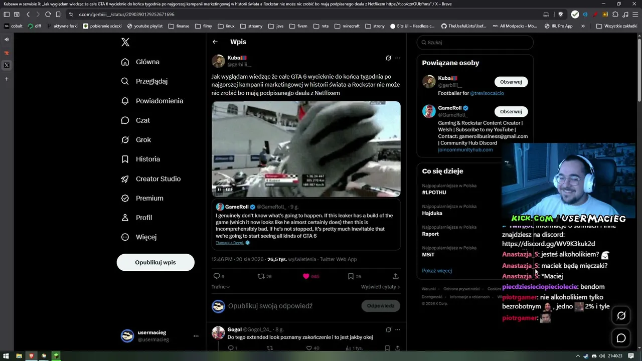Open the @trevisocalcio mention link

tap(487, 93)
